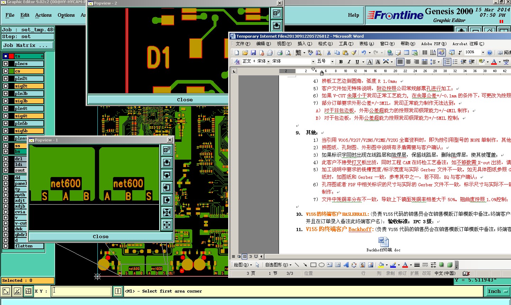
Task: Click the Job Matrix ... button
Action: (28, 46)
